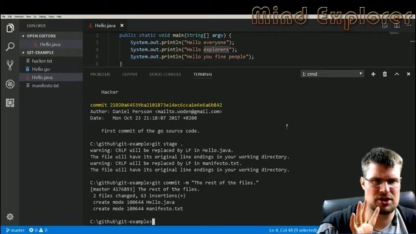Open the Debug view icon

click(10, 84)
